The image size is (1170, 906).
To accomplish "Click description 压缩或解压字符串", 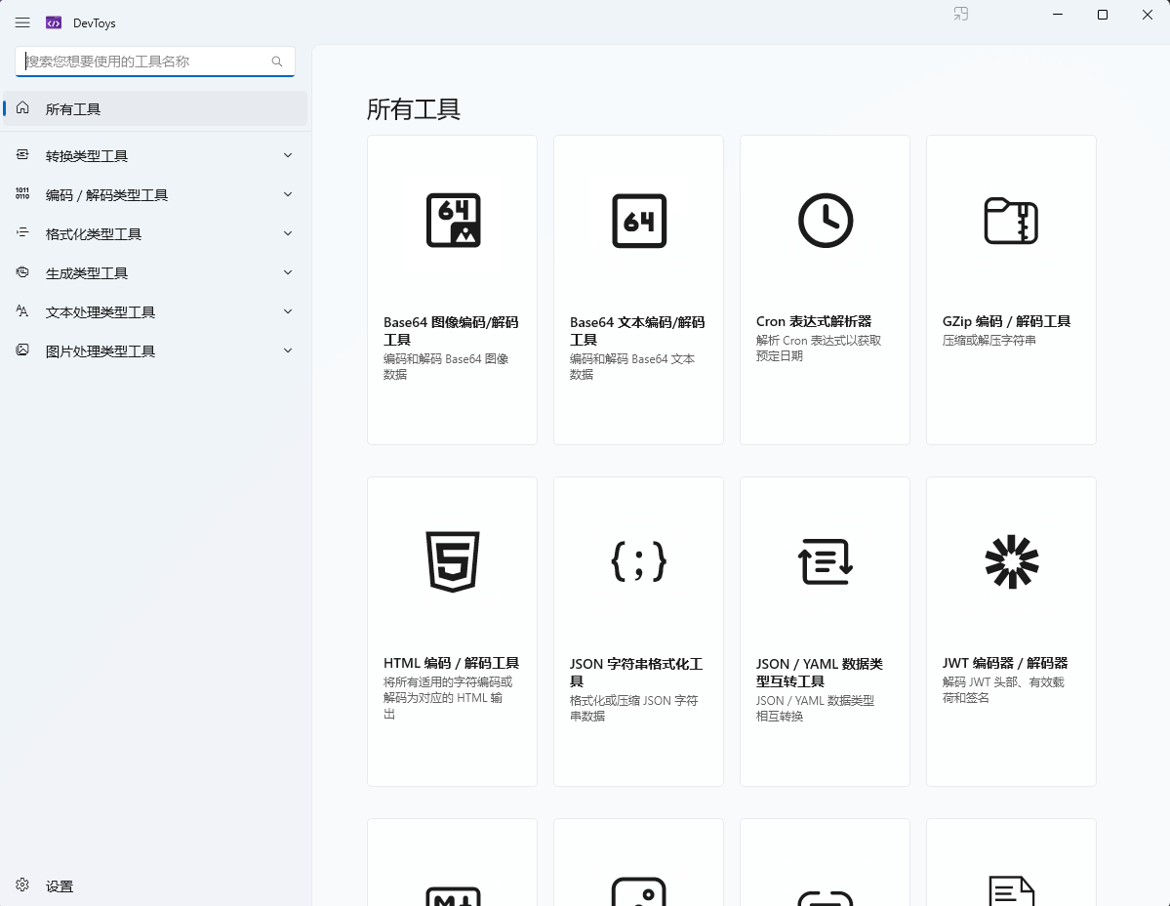I will coord(988,341).
